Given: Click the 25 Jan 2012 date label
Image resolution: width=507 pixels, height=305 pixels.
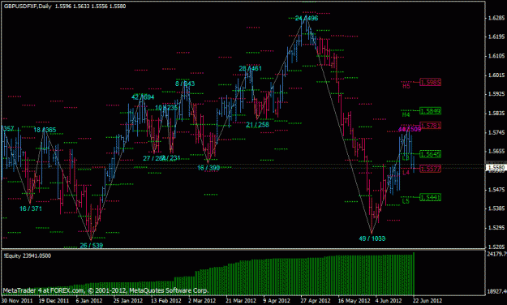Looking at the screenshot, I should [x=128, y=300].
